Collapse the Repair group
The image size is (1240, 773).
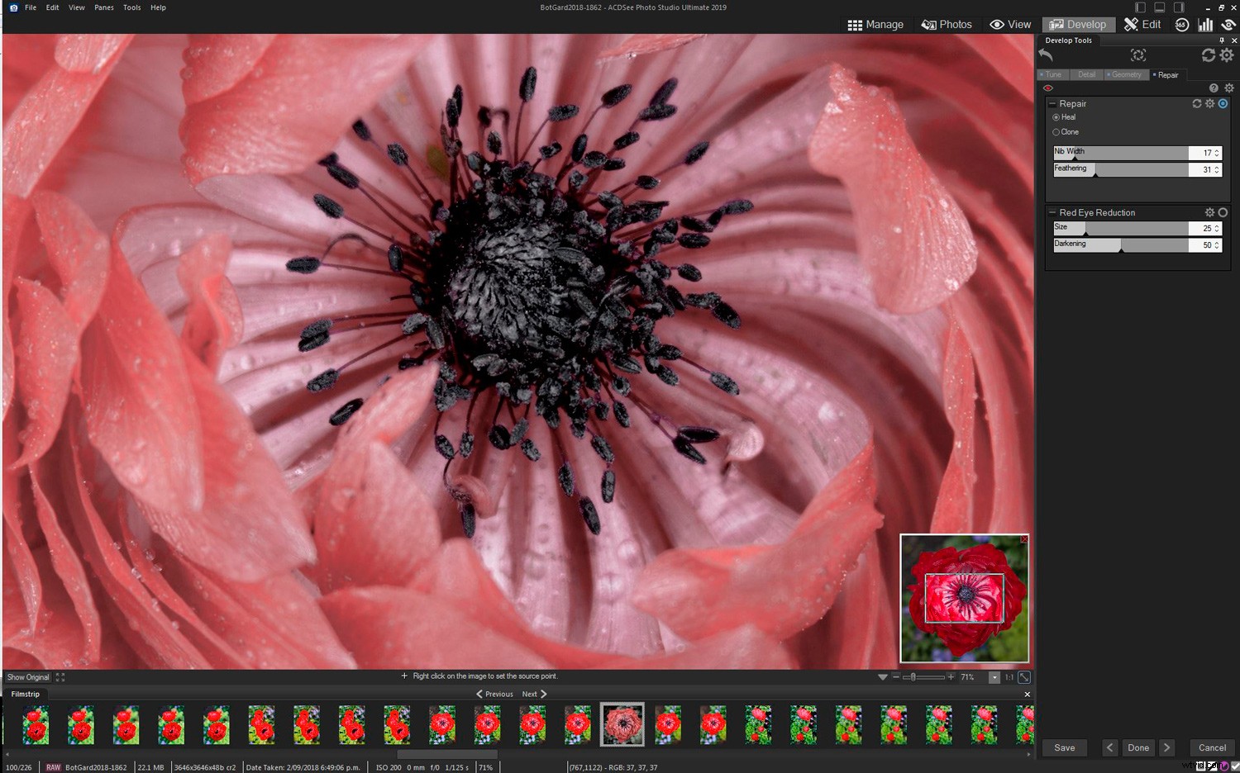1052,103
